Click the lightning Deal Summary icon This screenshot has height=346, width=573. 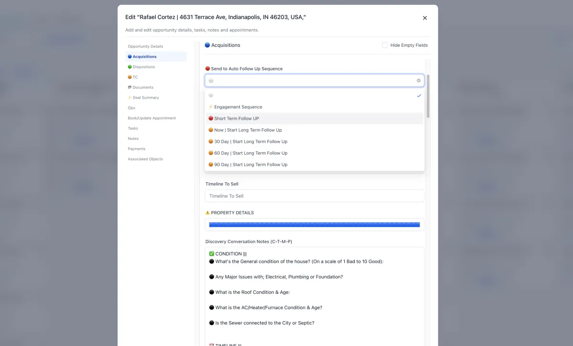pyautogui.click(x=130, y=98)
